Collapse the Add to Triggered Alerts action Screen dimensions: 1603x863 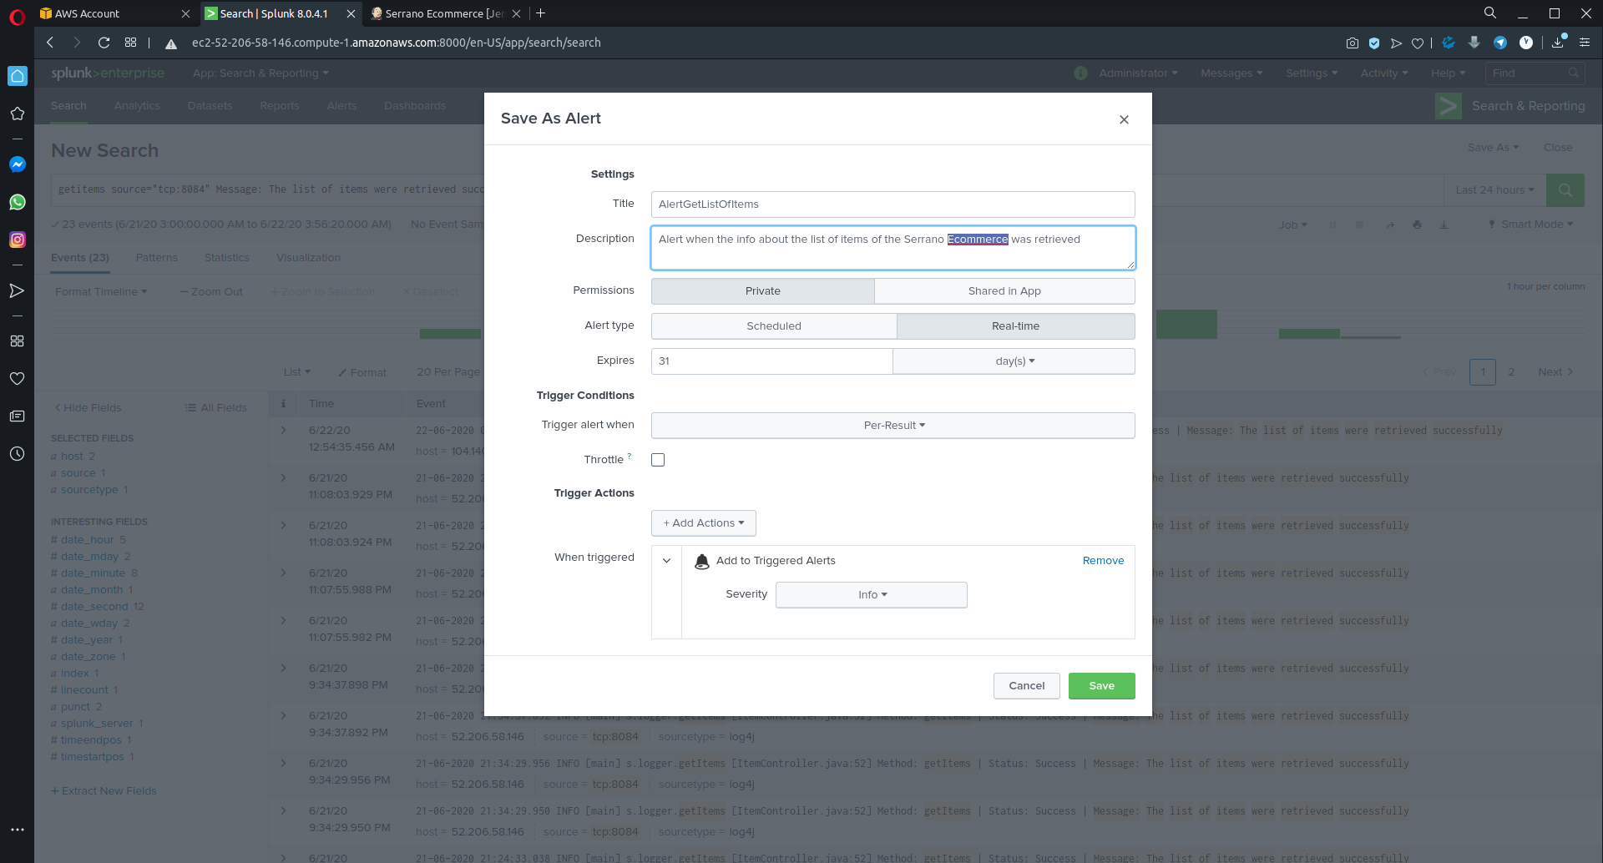click(666, 561)
